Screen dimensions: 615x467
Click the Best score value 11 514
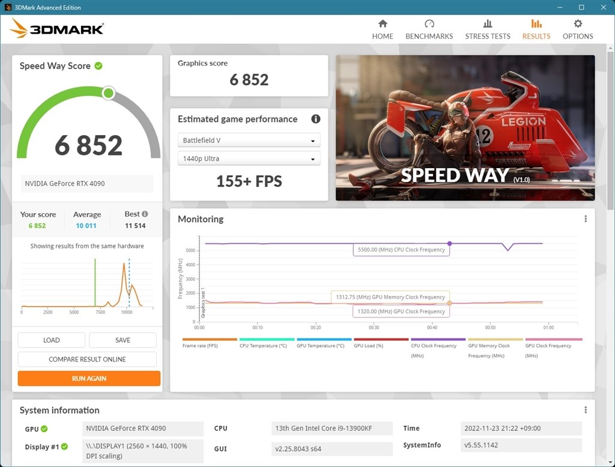pos(135,226)
